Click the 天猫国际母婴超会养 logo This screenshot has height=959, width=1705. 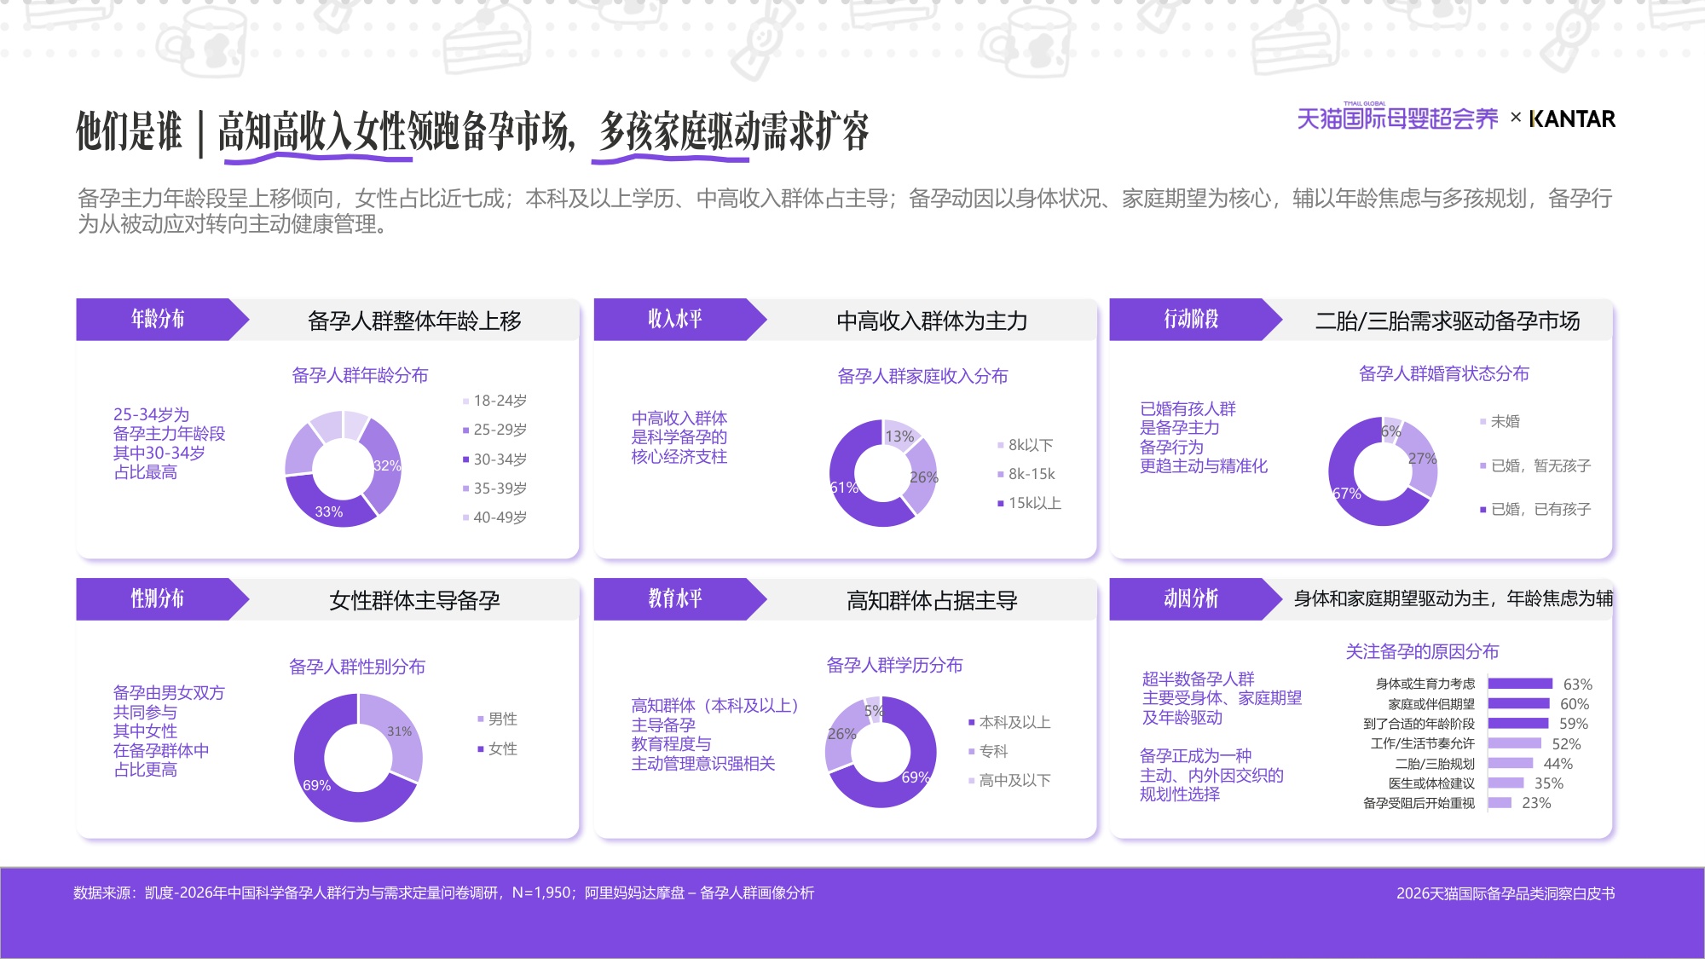pos(1397,117)
